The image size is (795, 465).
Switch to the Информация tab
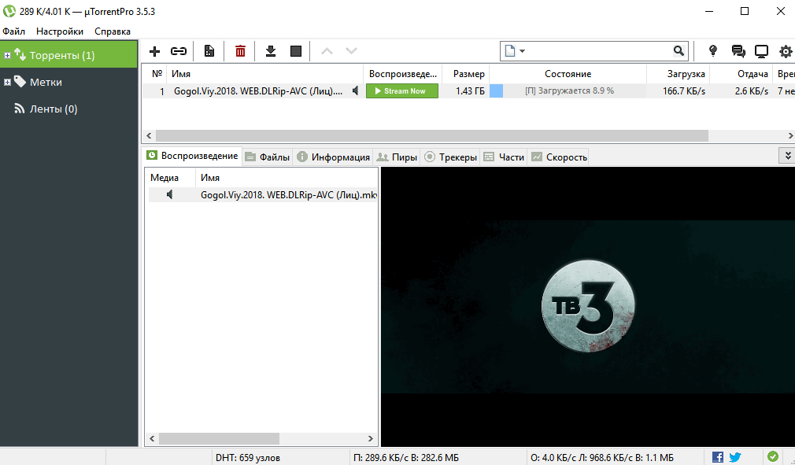coord(333,157)
